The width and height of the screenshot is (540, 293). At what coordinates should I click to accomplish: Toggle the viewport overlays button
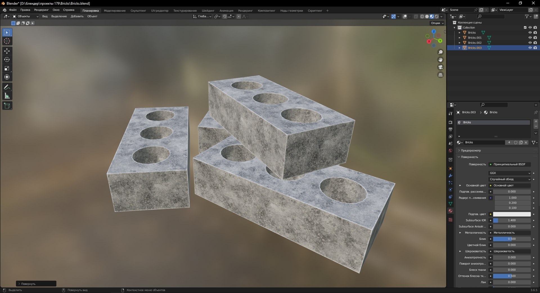point(405,17)
